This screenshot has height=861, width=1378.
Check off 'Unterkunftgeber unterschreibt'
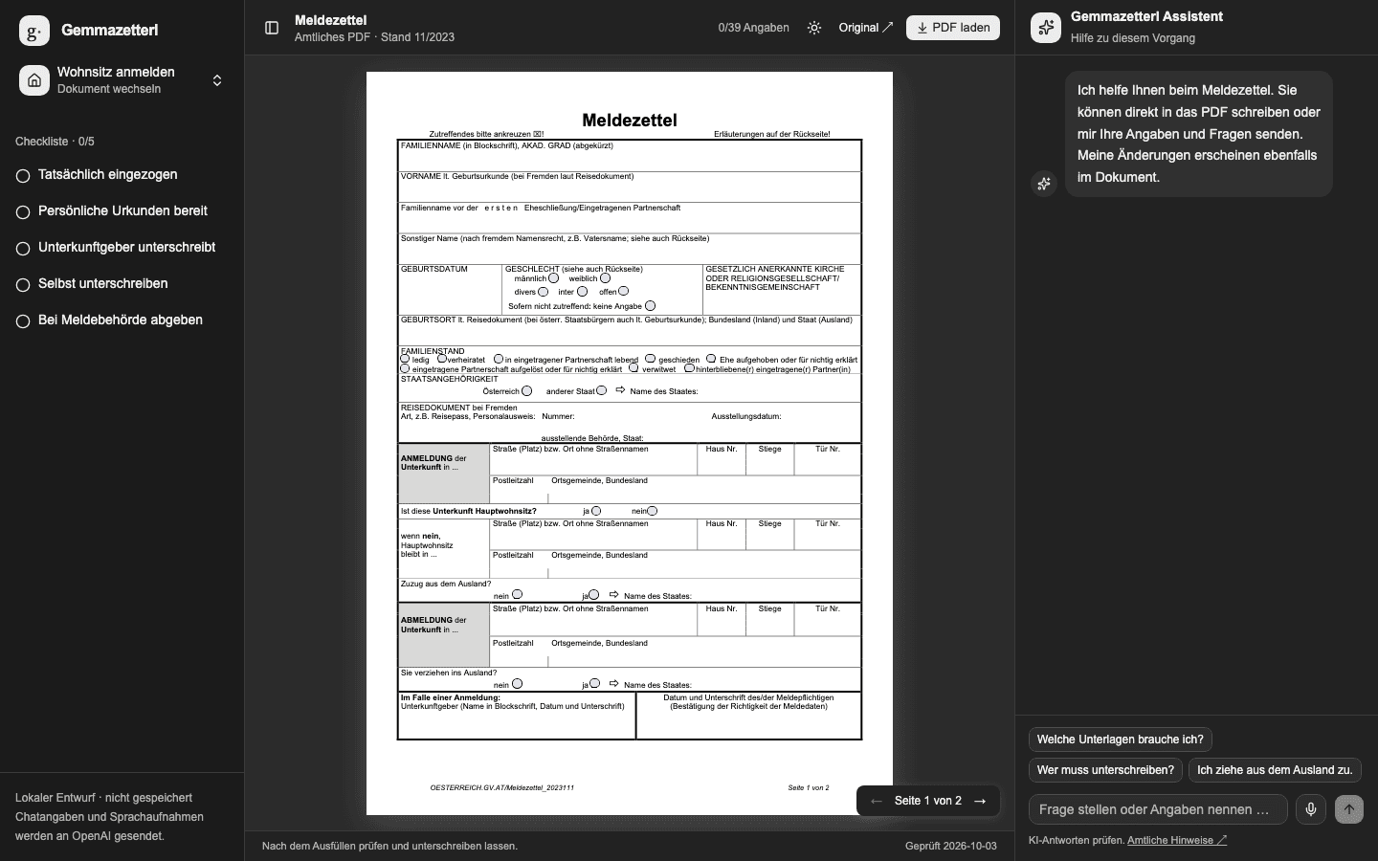(23, 249)
